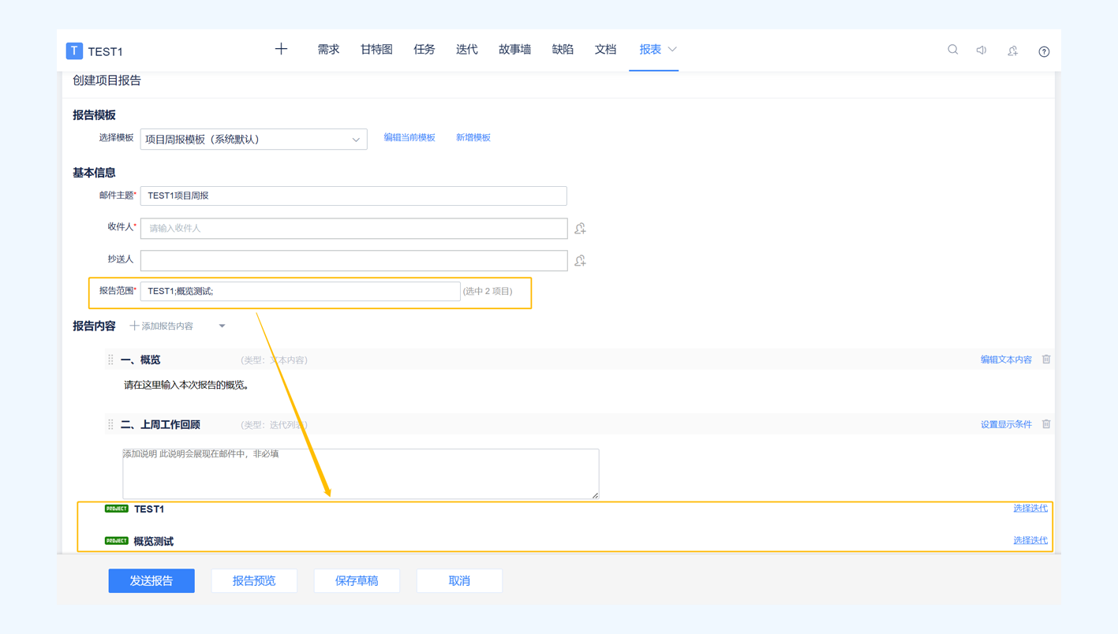Switch to the 缺陷 tab
The height and width of the screenshot is (634, 1118).
point(563,50)
